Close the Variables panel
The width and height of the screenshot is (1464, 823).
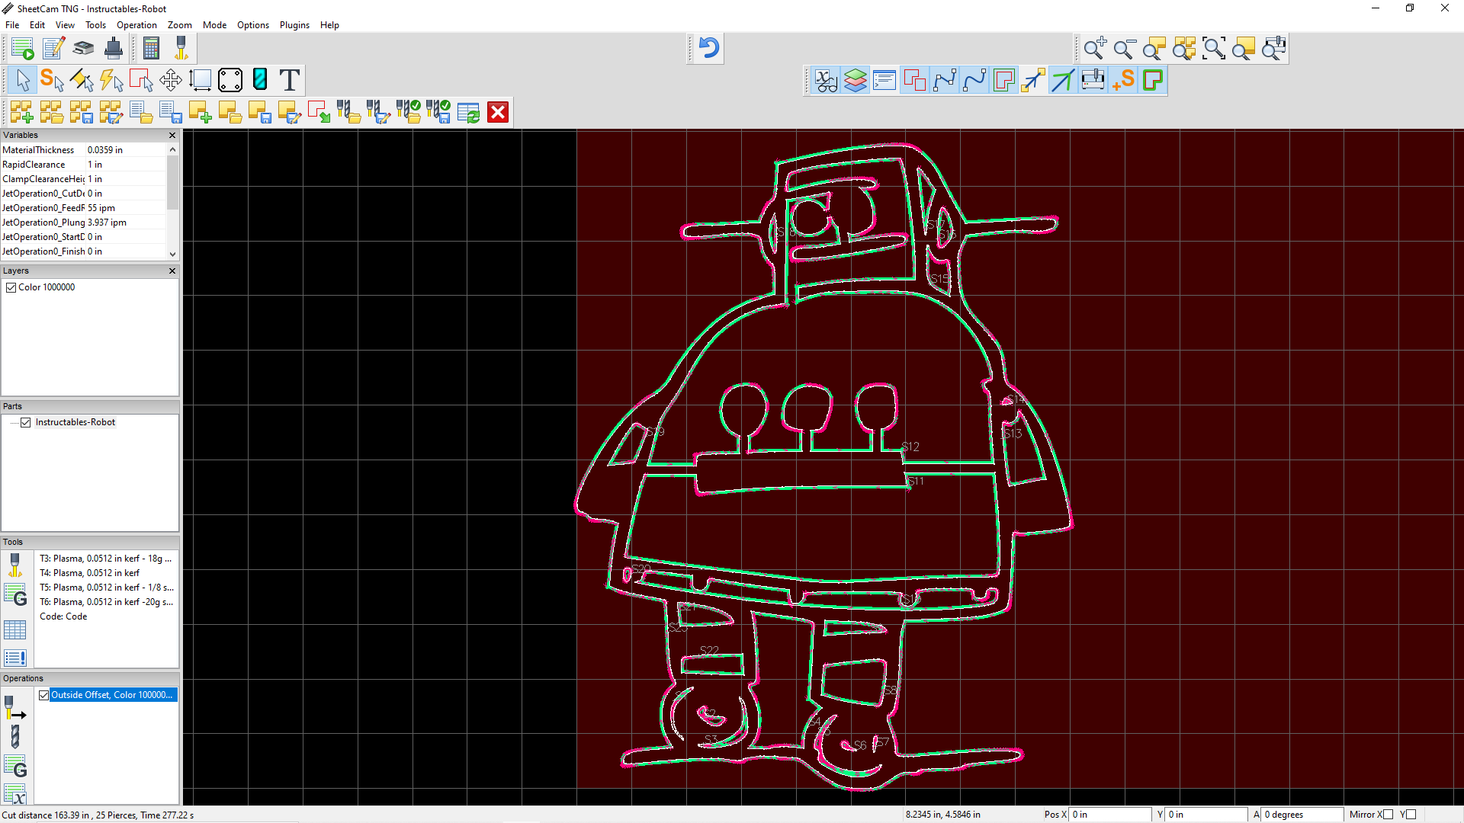point(172,135)
